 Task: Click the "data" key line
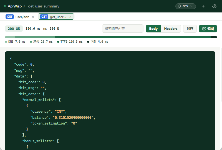(x=23, y=76)
